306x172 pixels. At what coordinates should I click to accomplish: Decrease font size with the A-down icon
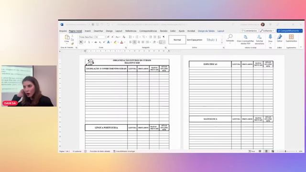click(x=113, y=37)
